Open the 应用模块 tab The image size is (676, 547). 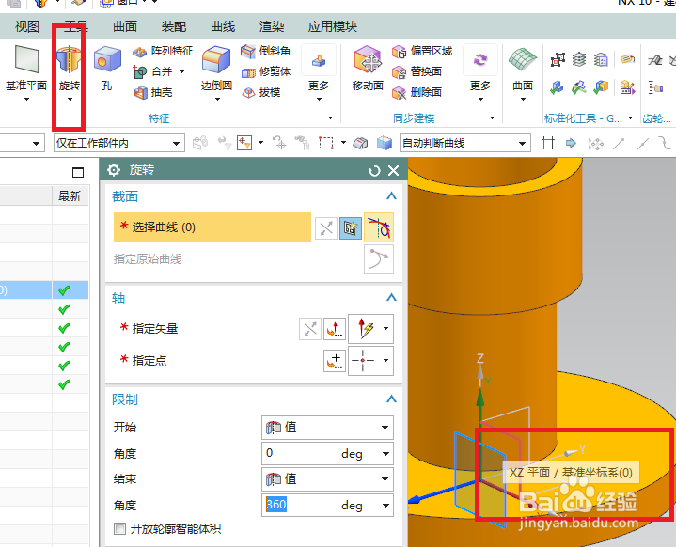(x=333, y=26)
